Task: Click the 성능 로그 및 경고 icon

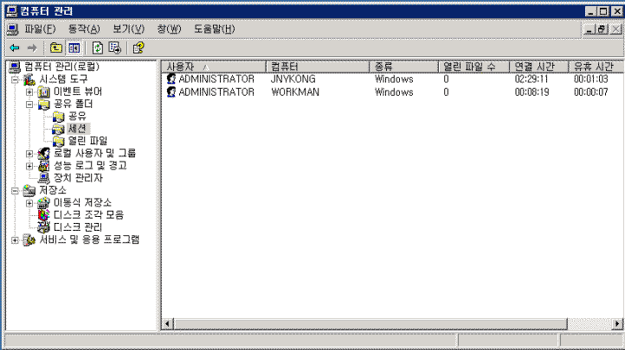Action: click(x=43, y=166)
